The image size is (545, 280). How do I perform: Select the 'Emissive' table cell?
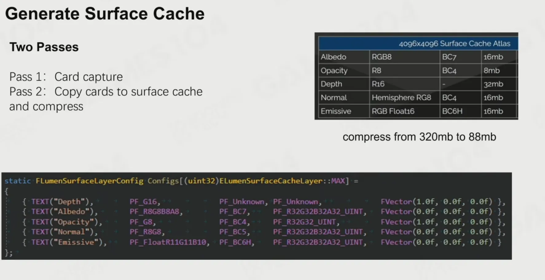344,111
